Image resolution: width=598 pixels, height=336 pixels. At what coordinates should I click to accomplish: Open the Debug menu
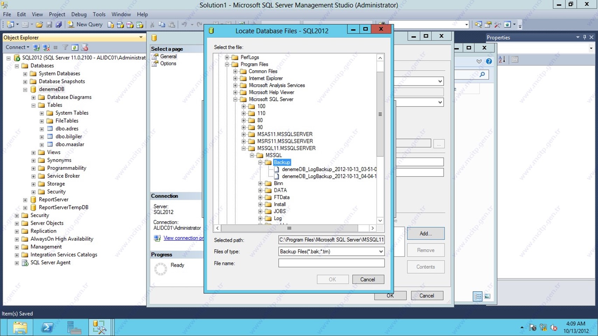[79, 14]
